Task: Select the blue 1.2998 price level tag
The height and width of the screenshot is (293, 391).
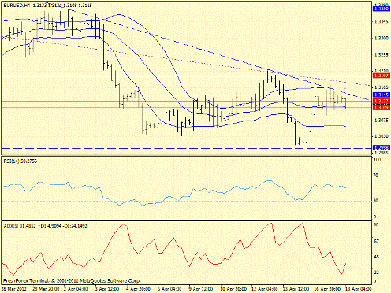Action: 382,148
